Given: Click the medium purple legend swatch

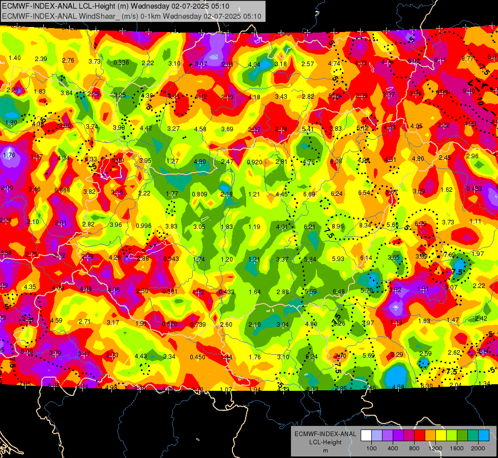Looking at the screenshot, I should coord(388,436).
